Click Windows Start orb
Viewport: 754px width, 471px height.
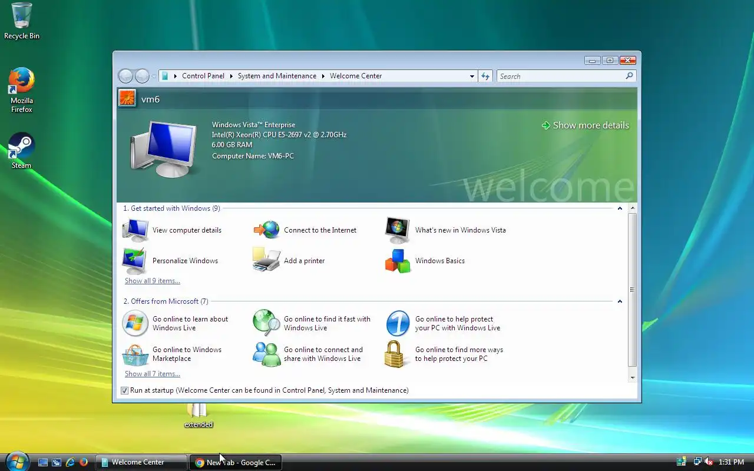point(16,461)
